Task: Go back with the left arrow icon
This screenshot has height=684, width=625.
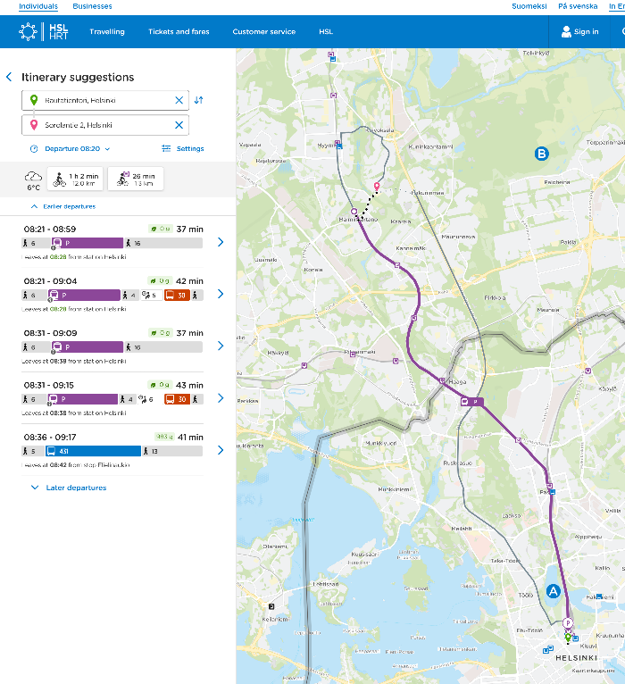Action: [x=9, y=77]
